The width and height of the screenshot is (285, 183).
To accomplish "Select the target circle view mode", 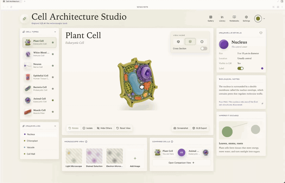I will [202, 42].
